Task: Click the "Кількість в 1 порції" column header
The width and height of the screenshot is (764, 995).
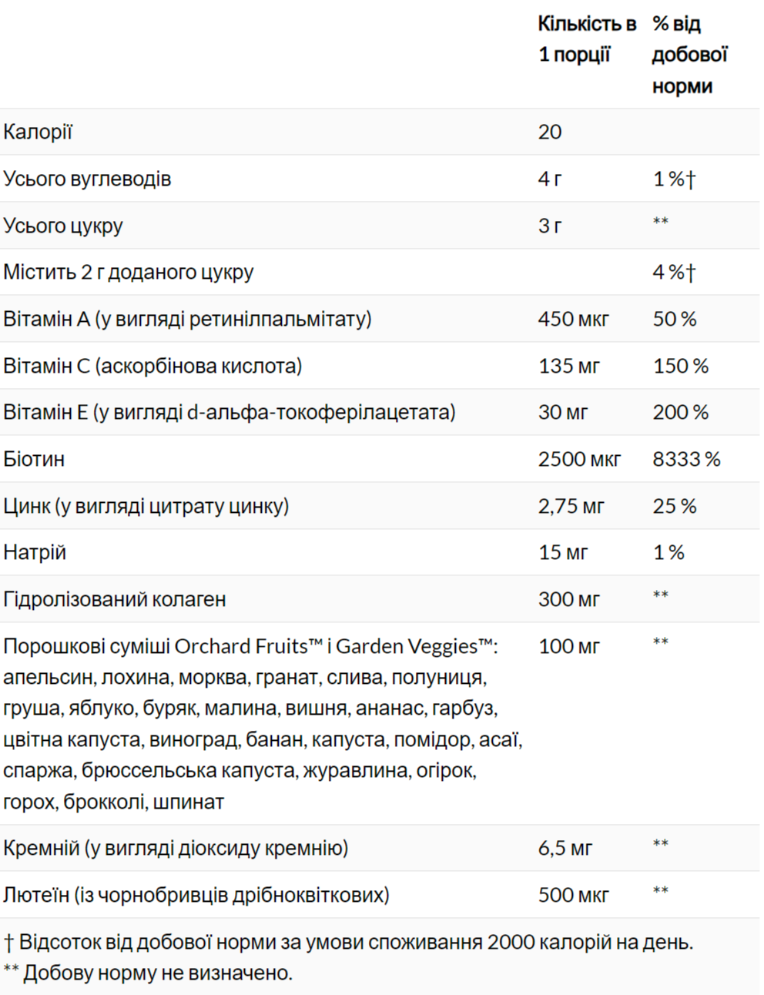Action: (585, 39)
